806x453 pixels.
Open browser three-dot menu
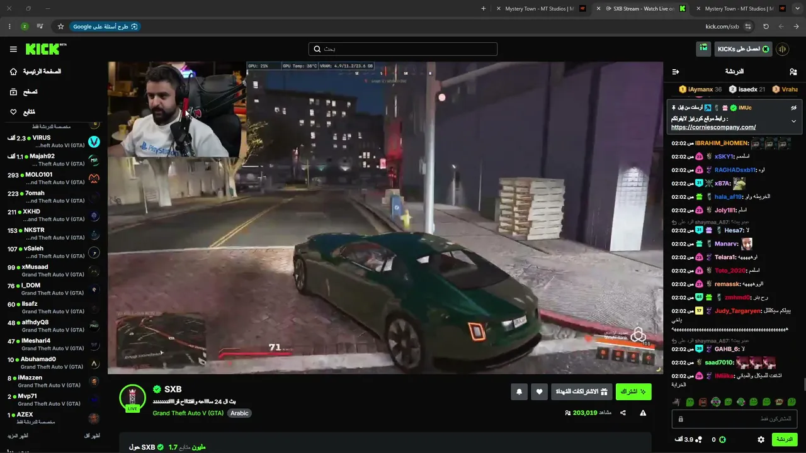(x=9, y=26)
